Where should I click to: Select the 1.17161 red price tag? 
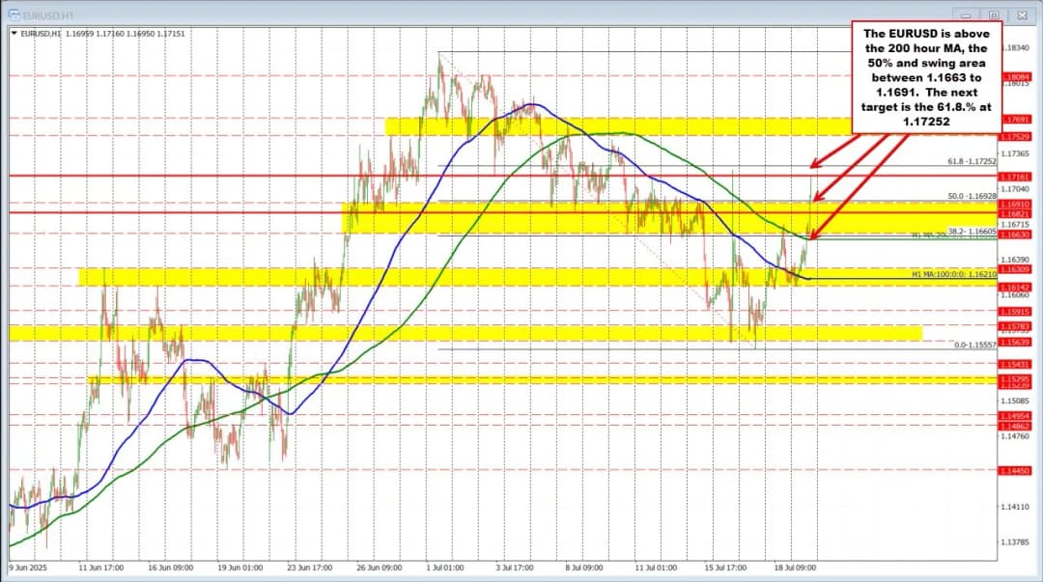[1018, 178]
